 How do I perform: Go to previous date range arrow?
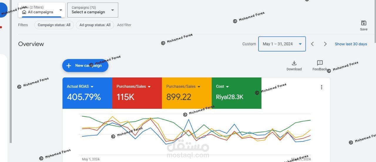(x=313, y=44)
